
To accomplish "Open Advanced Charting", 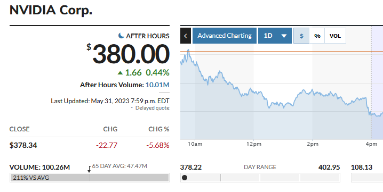I will [225, 36].
